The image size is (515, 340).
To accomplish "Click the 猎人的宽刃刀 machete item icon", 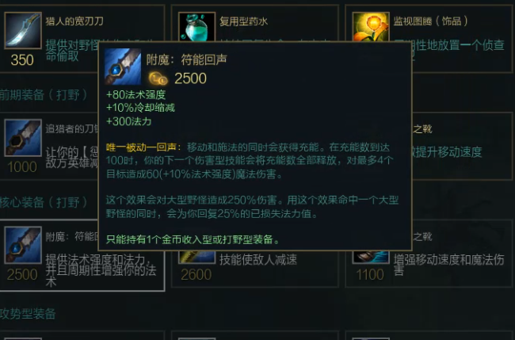I will click(23, 30).
